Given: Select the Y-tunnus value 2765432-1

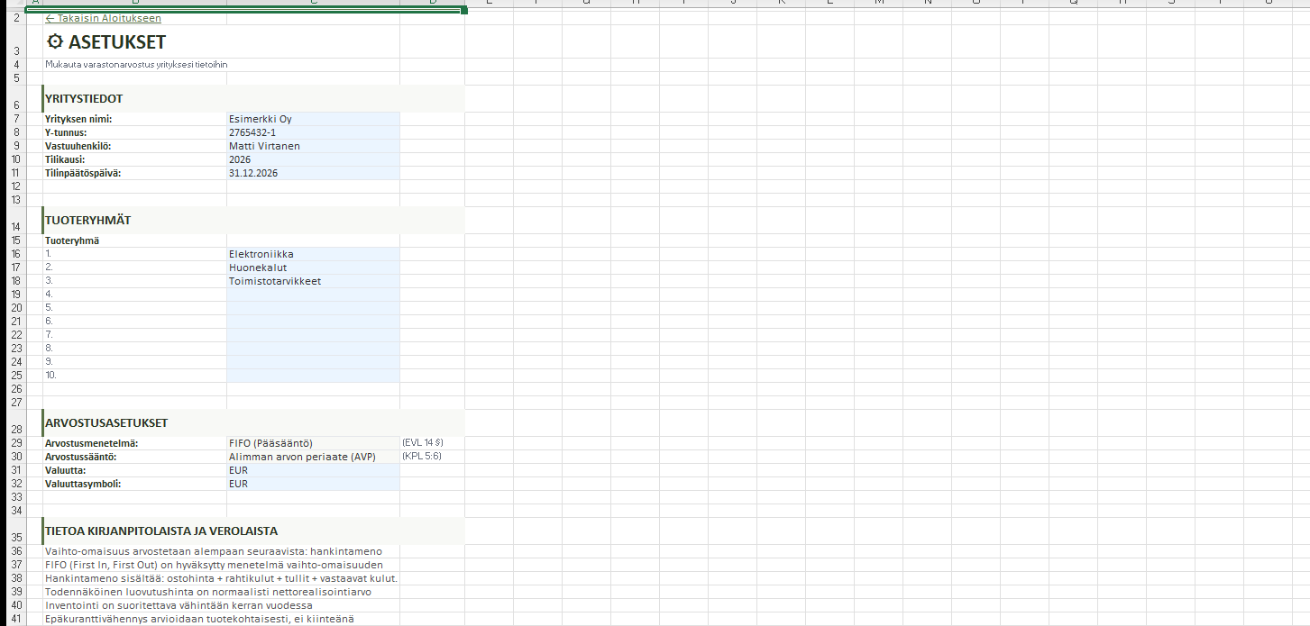Looking at the screenshot, I should click(x=312, y=132).
